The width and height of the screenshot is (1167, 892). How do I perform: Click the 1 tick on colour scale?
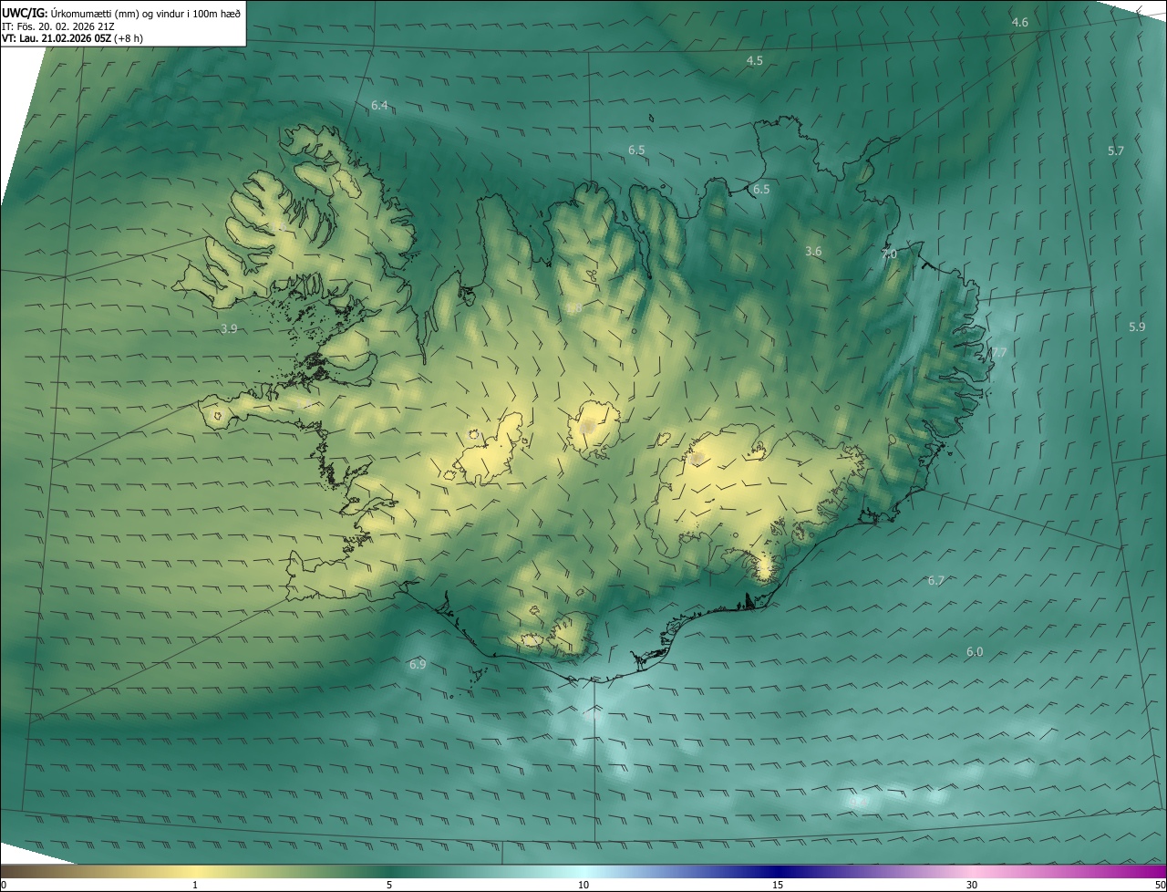coord(195,885)
